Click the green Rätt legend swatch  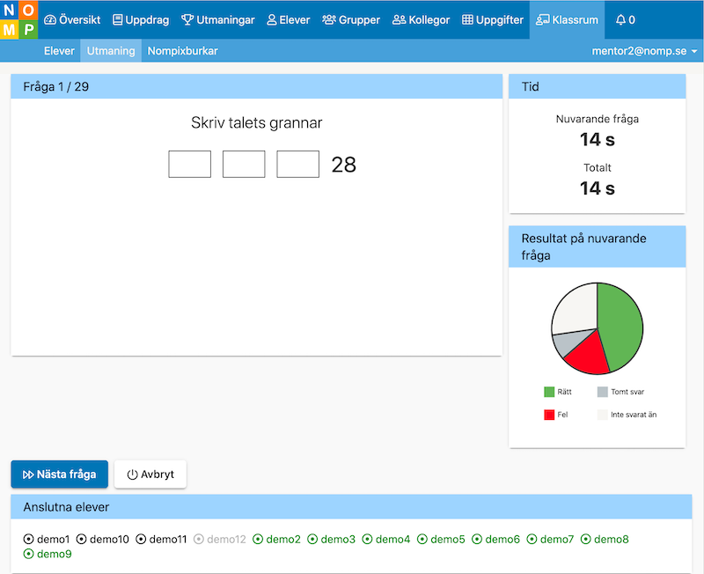point(549,392)
